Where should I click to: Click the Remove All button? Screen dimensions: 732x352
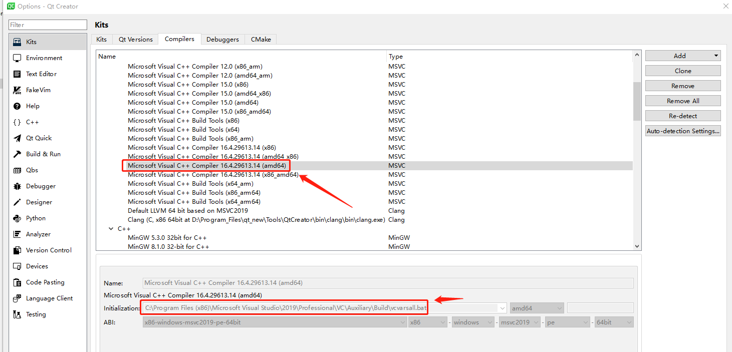pos(683,101)
